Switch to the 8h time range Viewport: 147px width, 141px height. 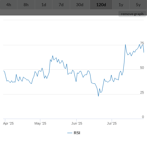(26, 5)
